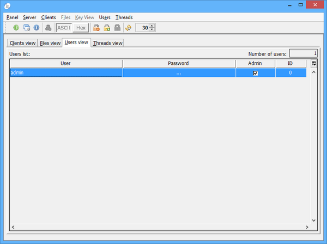Click the horizontal scrollbar right arrow
This screenshot has height=244, width=327.
pos(306,227)
